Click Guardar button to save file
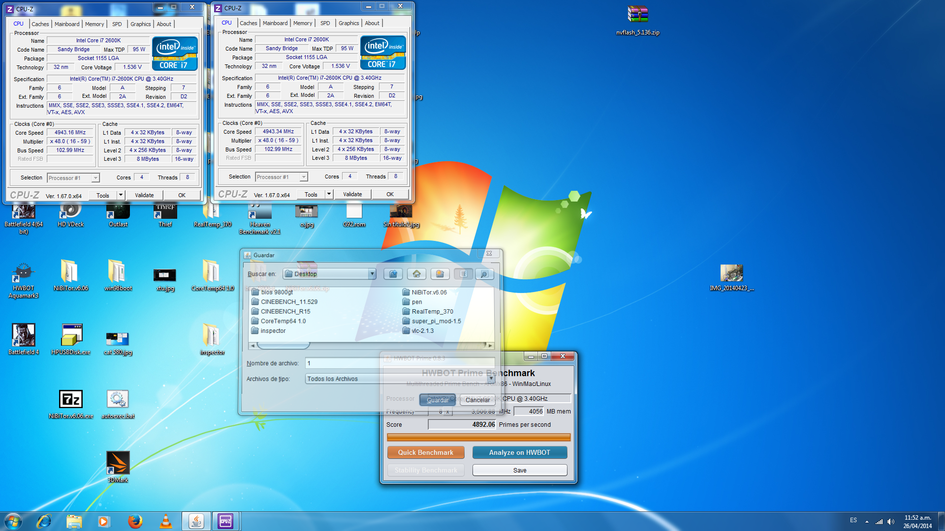 (x=438, y=400)
